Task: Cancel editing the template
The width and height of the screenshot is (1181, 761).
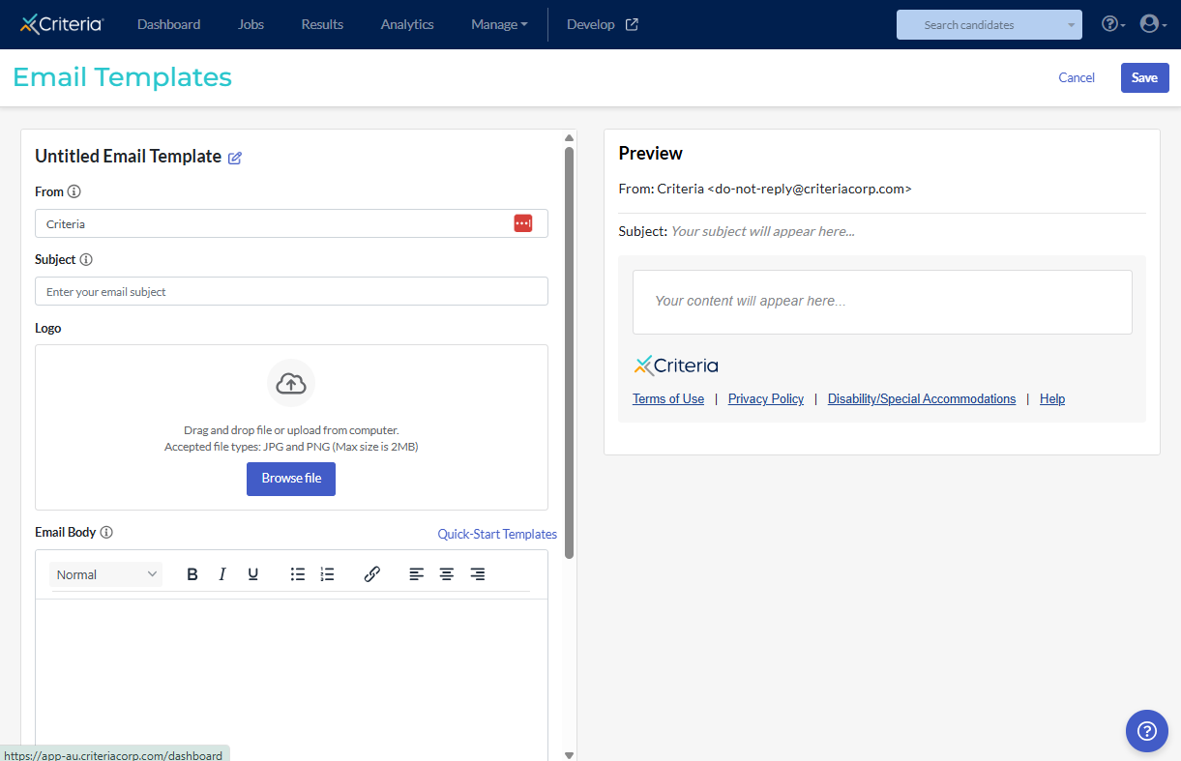Action: (x=1077, y=78)
